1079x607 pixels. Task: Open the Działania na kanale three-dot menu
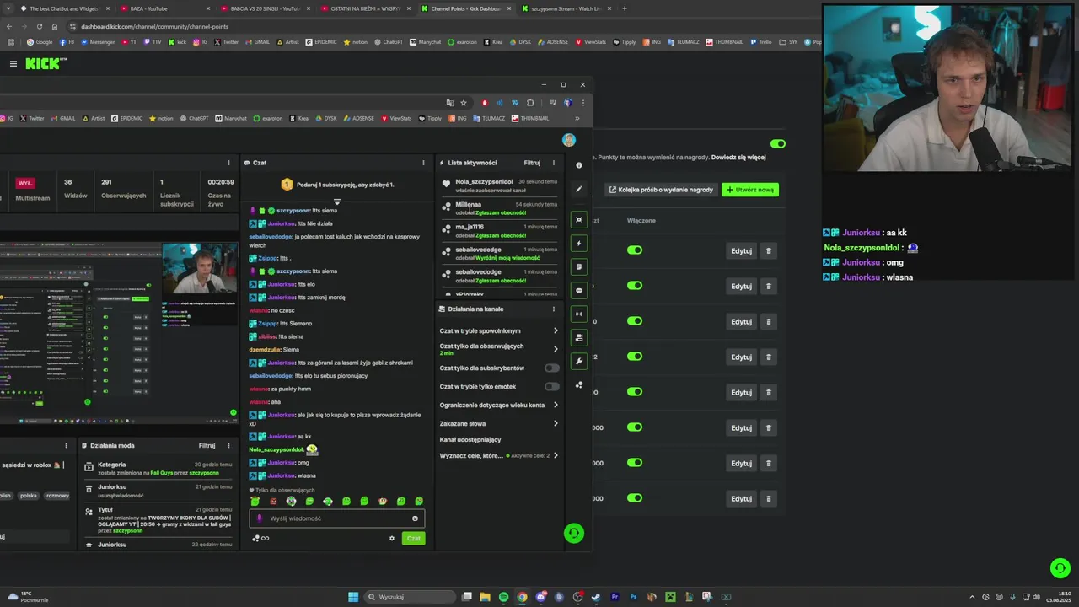pyautogui.click(x=554, y=309)
